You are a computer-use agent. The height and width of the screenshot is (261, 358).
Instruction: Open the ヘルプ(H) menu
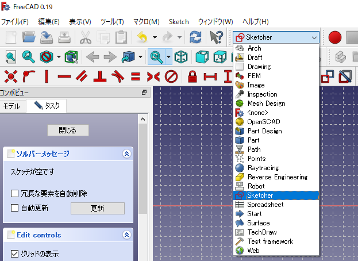coord(255,22)
